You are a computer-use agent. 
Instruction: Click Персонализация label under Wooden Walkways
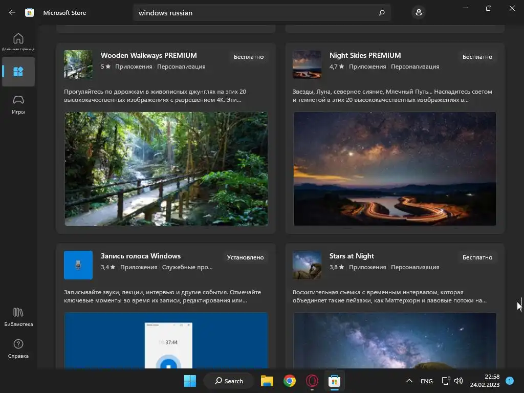tap(181, 67)
